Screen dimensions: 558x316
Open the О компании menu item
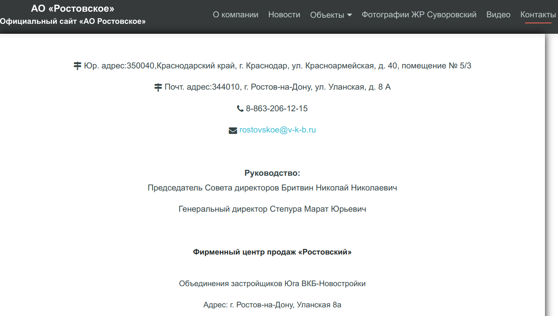[x=236, y=15]
